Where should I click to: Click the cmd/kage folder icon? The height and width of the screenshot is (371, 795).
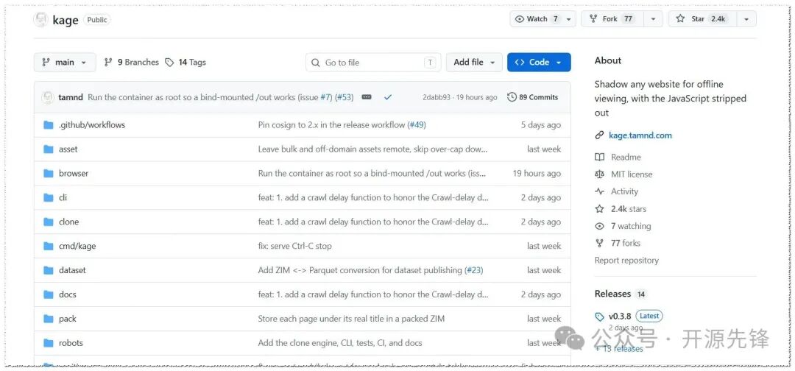click(x=48, y=247)
